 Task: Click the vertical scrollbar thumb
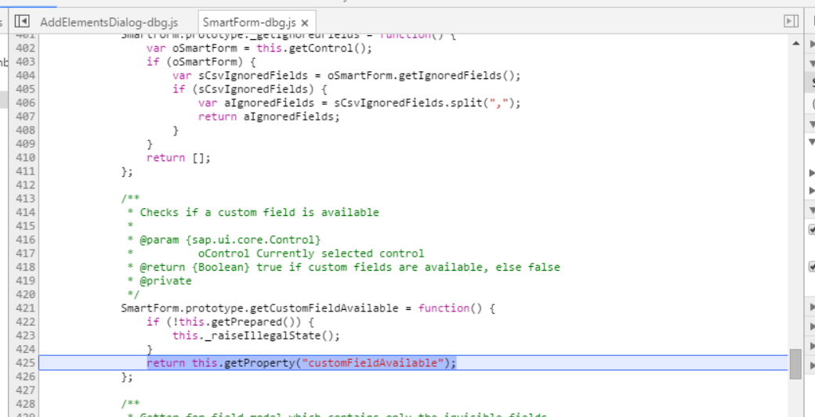(795, 364)
